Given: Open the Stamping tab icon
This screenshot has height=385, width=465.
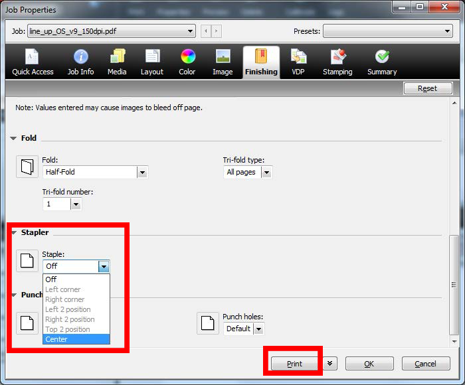Looking at the screenshot, I should 338,56.
